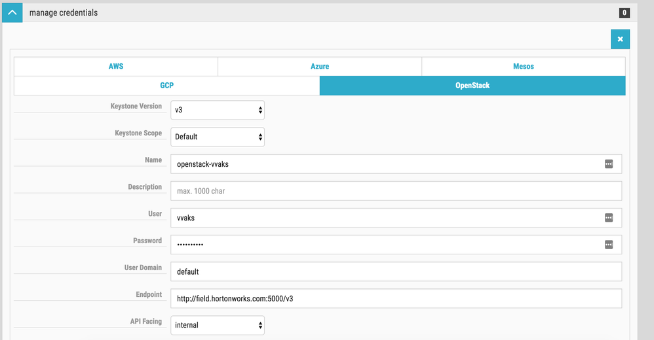Click the Endpoint URL field
This screenshot has width=654, height=340.
click(x=396, y=298)
